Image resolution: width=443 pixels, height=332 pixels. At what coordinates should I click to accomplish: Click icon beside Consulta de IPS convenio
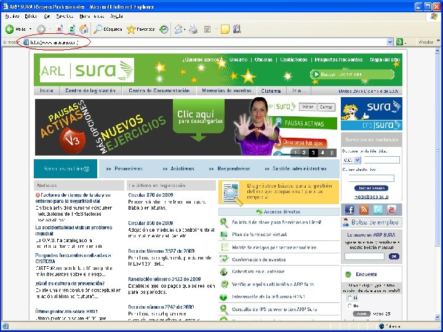coord(224,309)
